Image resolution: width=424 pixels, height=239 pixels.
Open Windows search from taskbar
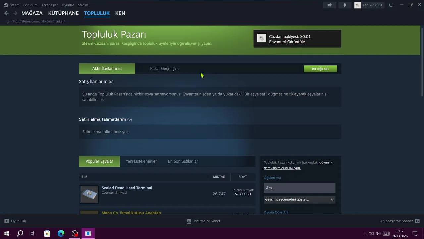click(20, 233)
